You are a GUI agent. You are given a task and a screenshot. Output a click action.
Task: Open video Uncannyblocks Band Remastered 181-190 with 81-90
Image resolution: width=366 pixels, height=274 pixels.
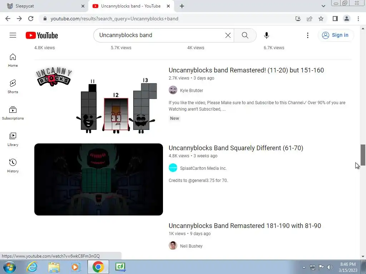click(x=245, y=226)
